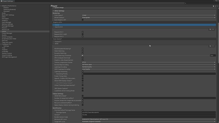Toggle Acquire swapchain image late as possible
Screen dimensions: 219x123
click(83, 100)
